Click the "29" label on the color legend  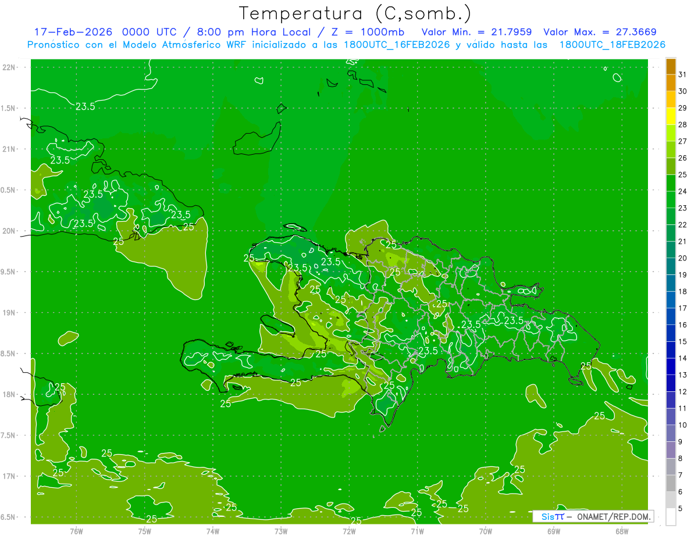(x=682, y=108)
